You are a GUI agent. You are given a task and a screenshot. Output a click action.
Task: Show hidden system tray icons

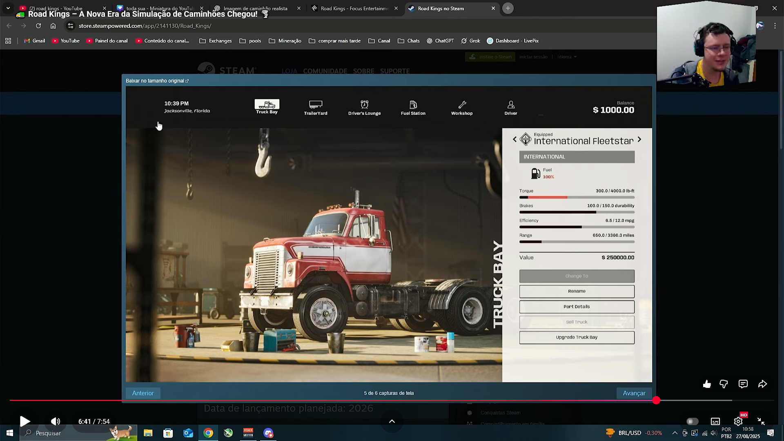[x=675, y=433]
